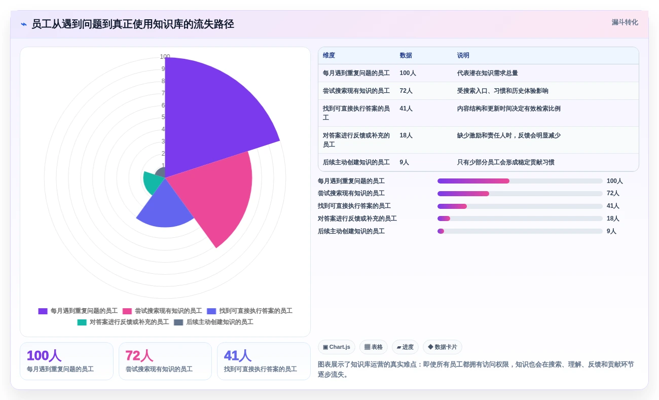This screenshot has height=400, width=659.
Task: Toggle 找到可直接执行答案的员工 legend swatch
Action: click(x=211, y=311)
